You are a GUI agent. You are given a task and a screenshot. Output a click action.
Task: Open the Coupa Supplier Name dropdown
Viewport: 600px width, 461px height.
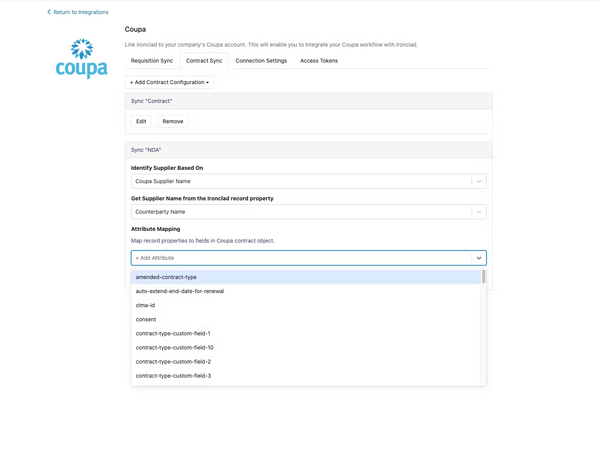(308, 181)
